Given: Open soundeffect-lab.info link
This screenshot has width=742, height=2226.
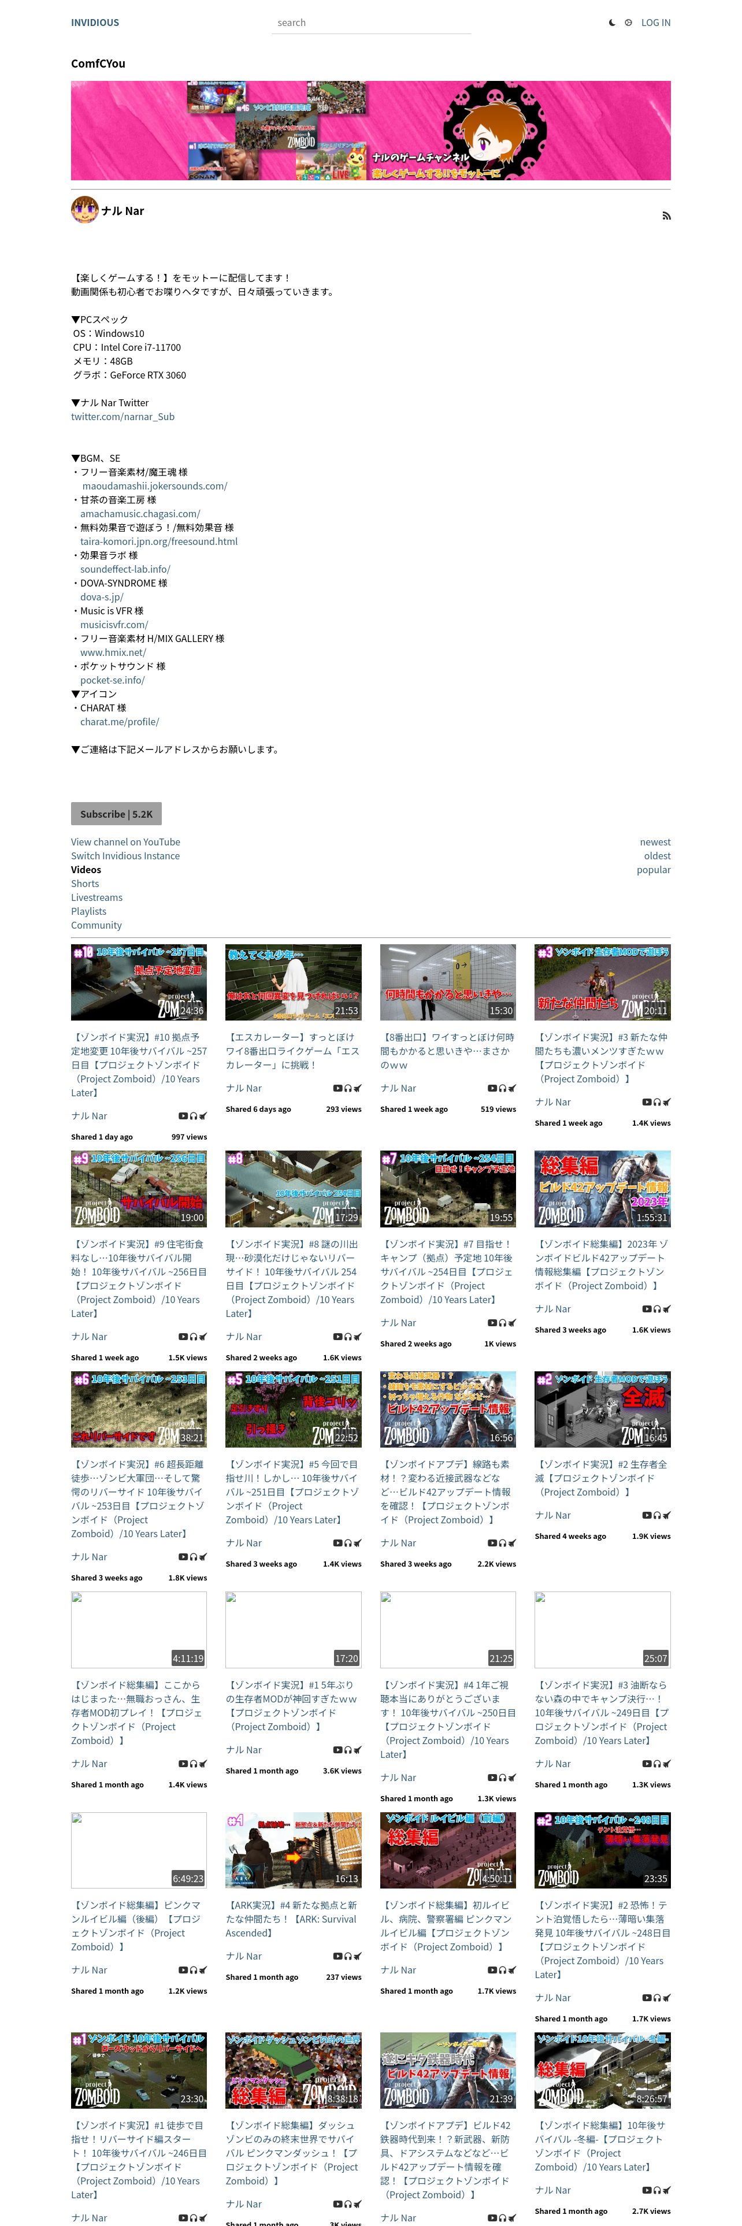Looking at the screenshot, I should [x=125, y=569].
